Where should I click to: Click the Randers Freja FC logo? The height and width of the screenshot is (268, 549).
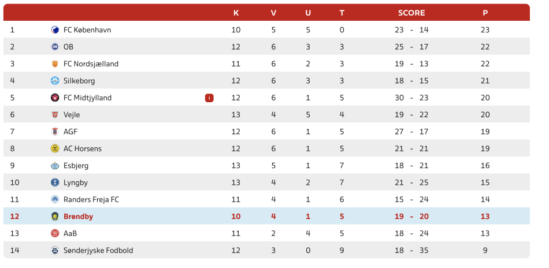(55, 199)
